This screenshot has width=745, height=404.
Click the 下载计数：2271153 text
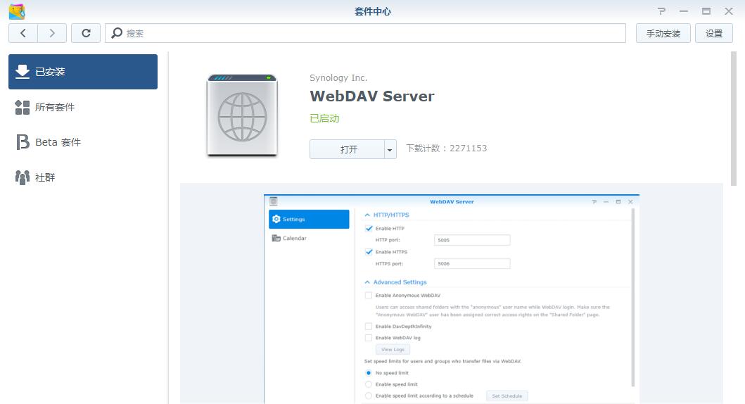click(447, 149)
